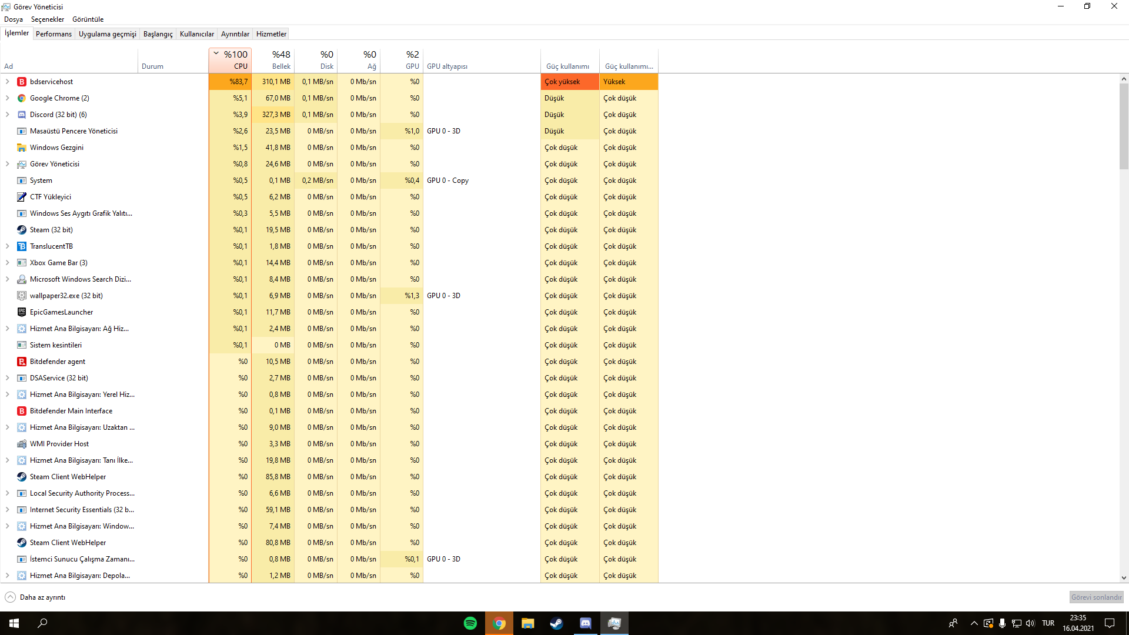Click the Windows Gezgini folder icon
The height and width of the screenshot is (635, 1129).
22,148
